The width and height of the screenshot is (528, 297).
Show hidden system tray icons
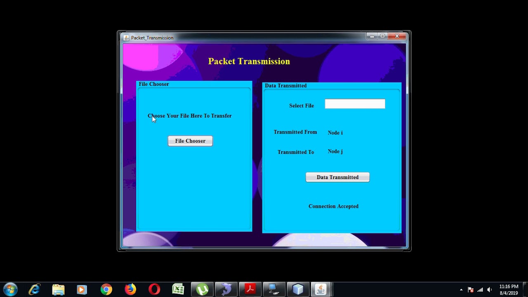[461, 290]
